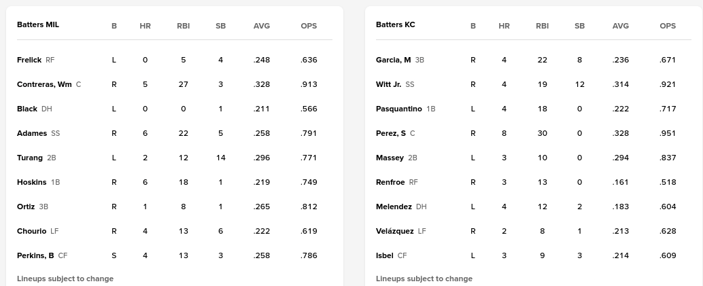Viewport: 703px width, 286px height.
Task: Open the Velázquez player link
Action: pos(395,231)
